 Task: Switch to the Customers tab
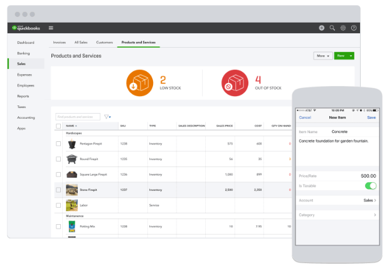click(x=104, y=43)
